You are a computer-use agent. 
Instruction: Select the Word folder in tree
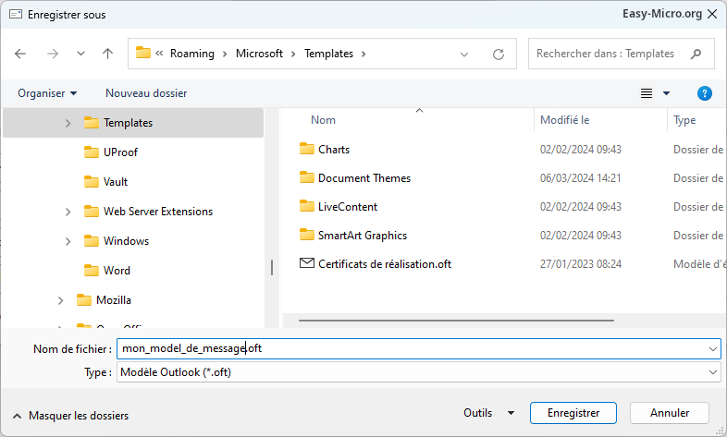click(x=117, y=271)
